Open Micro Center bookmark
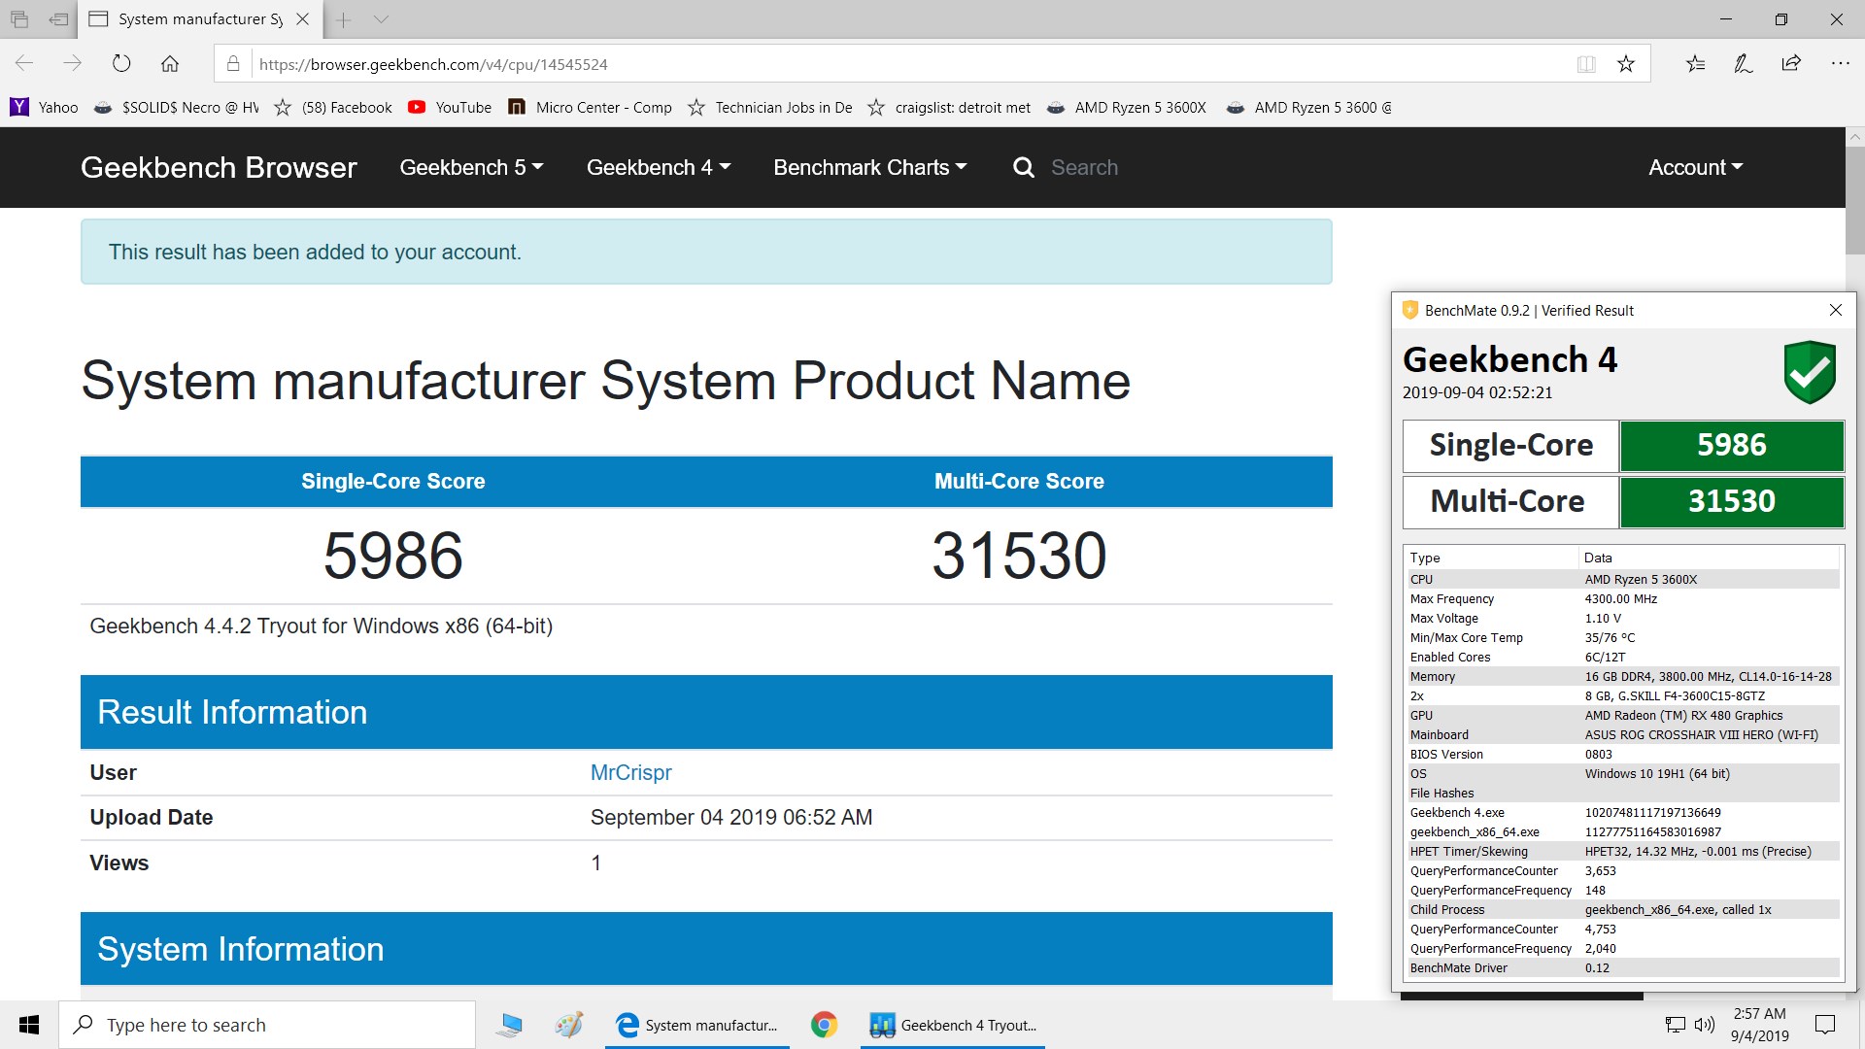This screenshot has height=1049, width=1865. point(590,107)
